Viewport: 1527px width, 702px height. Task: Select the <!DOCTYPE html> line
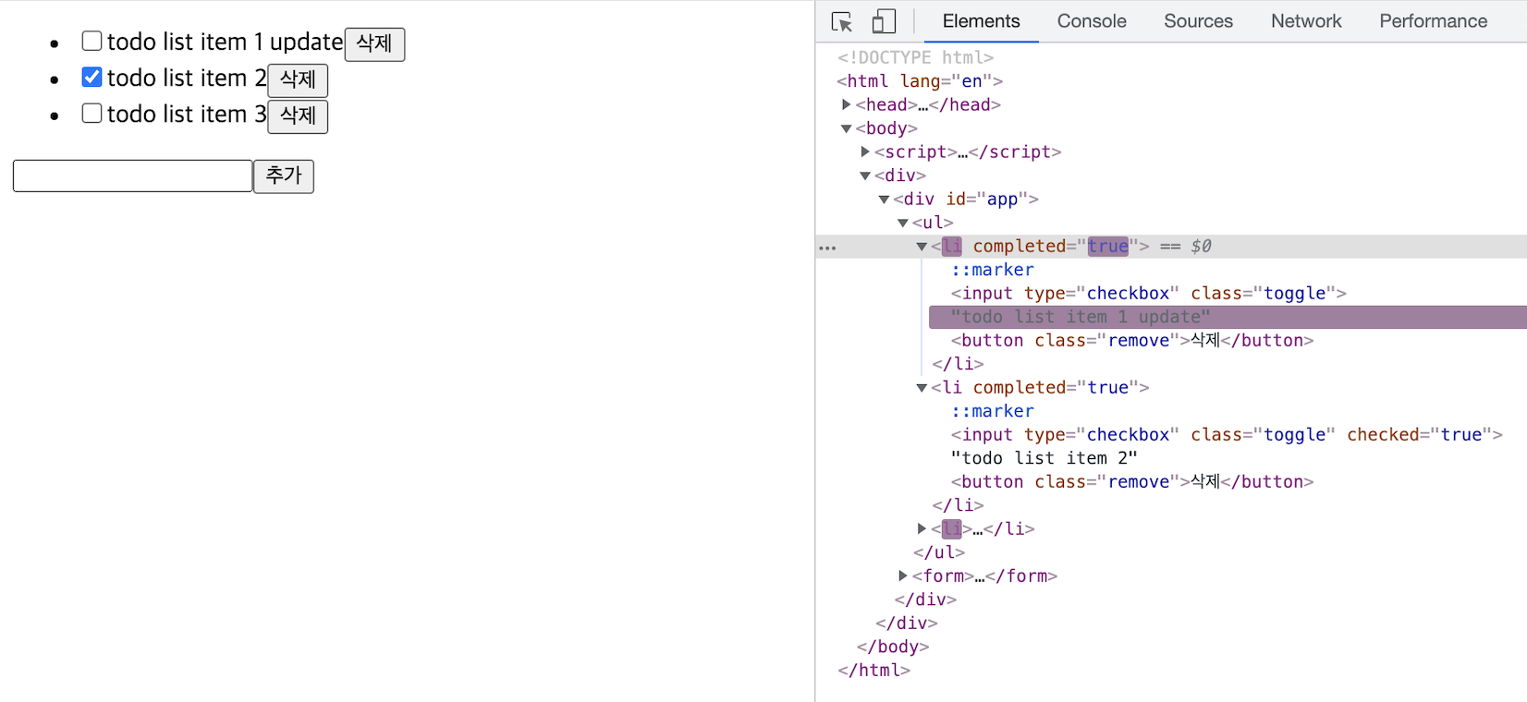pos(915,57)
